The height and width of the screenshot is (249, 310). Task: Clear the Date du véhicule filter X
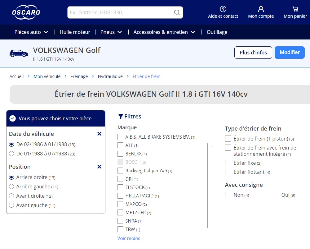(99, 134)
